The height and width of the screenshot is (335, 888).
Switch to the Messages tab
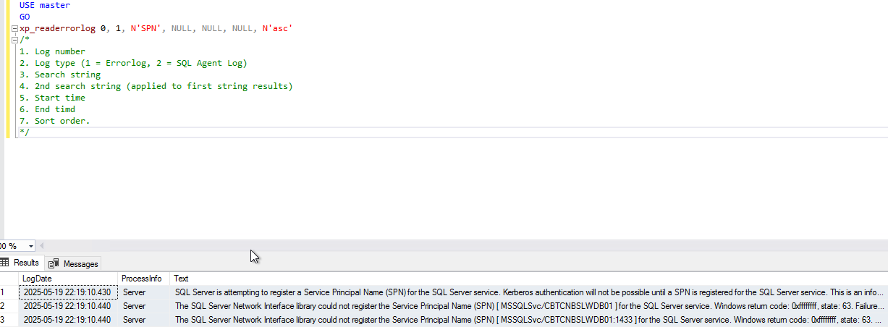click(x=75, y=263)
